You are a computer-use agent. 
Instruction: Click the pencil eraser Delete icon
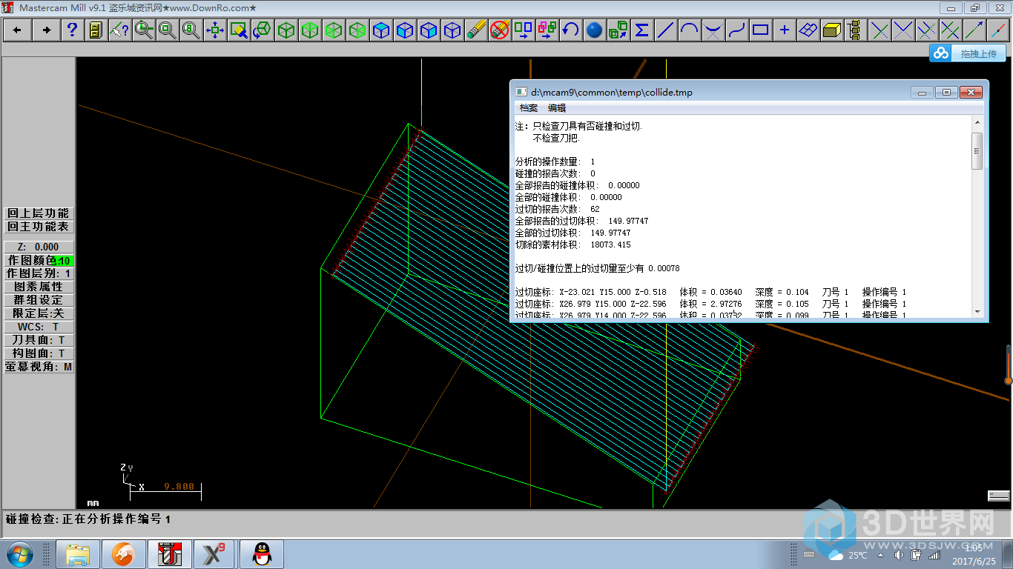475,30
